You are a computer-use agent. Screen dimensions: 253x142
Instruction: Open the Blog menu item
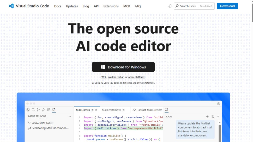[86, 6]
